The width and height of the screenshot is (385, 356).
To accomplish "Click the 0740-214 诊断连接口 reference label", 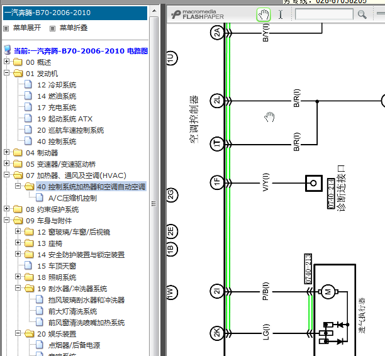I will 332,194.
